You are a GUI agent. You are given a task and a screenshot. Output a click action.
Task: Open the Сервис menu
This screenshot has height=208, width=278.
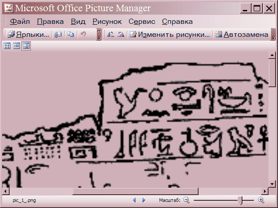pos(142,22)
